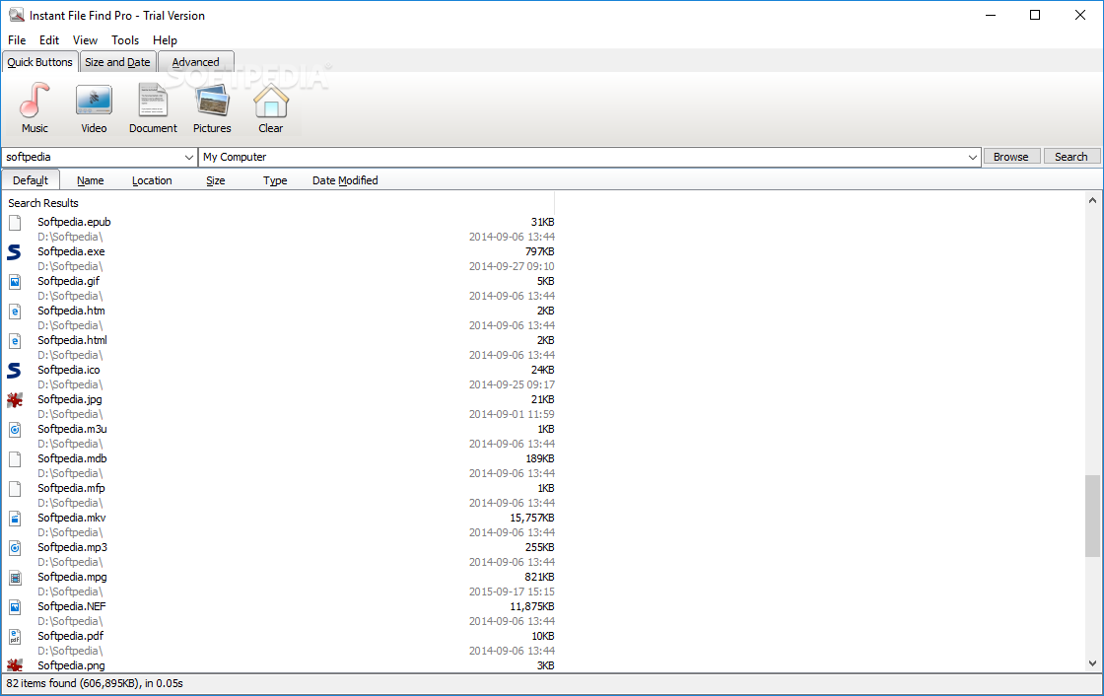Image resolution: width=1104 pixels, height=696 pixels.
Task: Click the Softpedia.epub file icon
Action: point(15,223)
